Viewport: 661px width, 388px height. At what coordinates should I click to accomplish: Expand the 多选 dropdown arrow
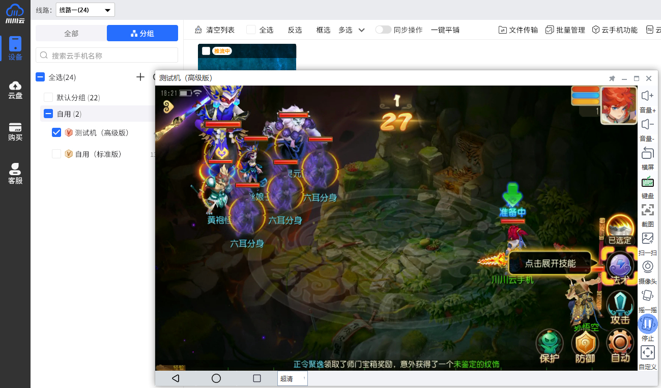[x=362, y=30]
